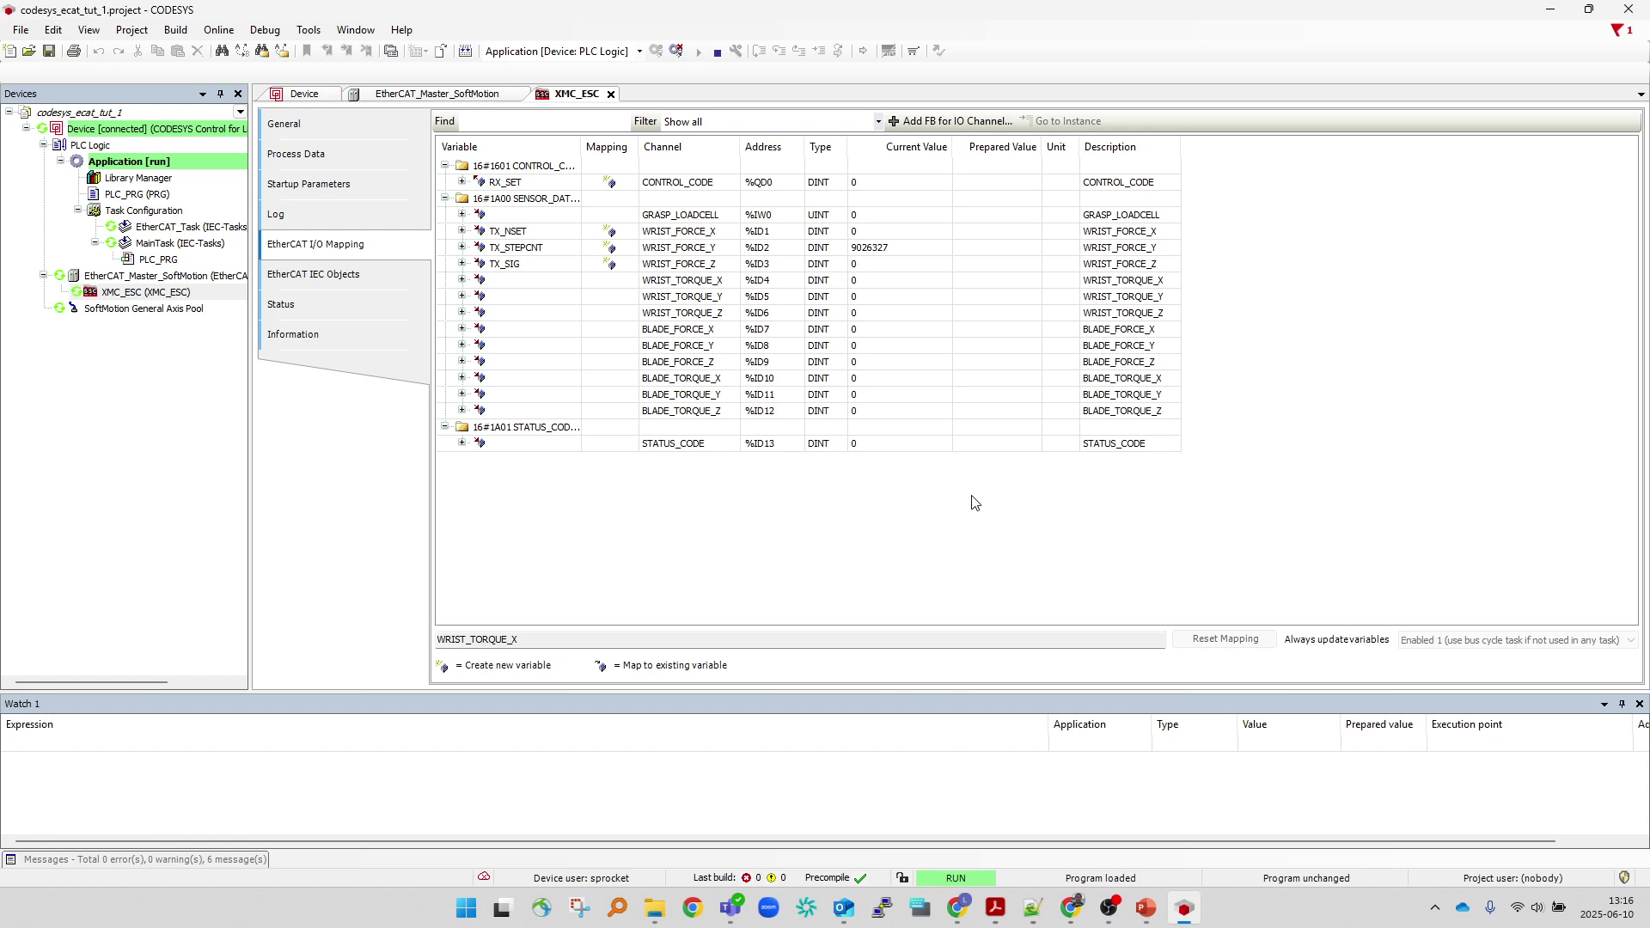1650x928 pixels.
Task: Open the Debug menu
Action: (265, 29)
